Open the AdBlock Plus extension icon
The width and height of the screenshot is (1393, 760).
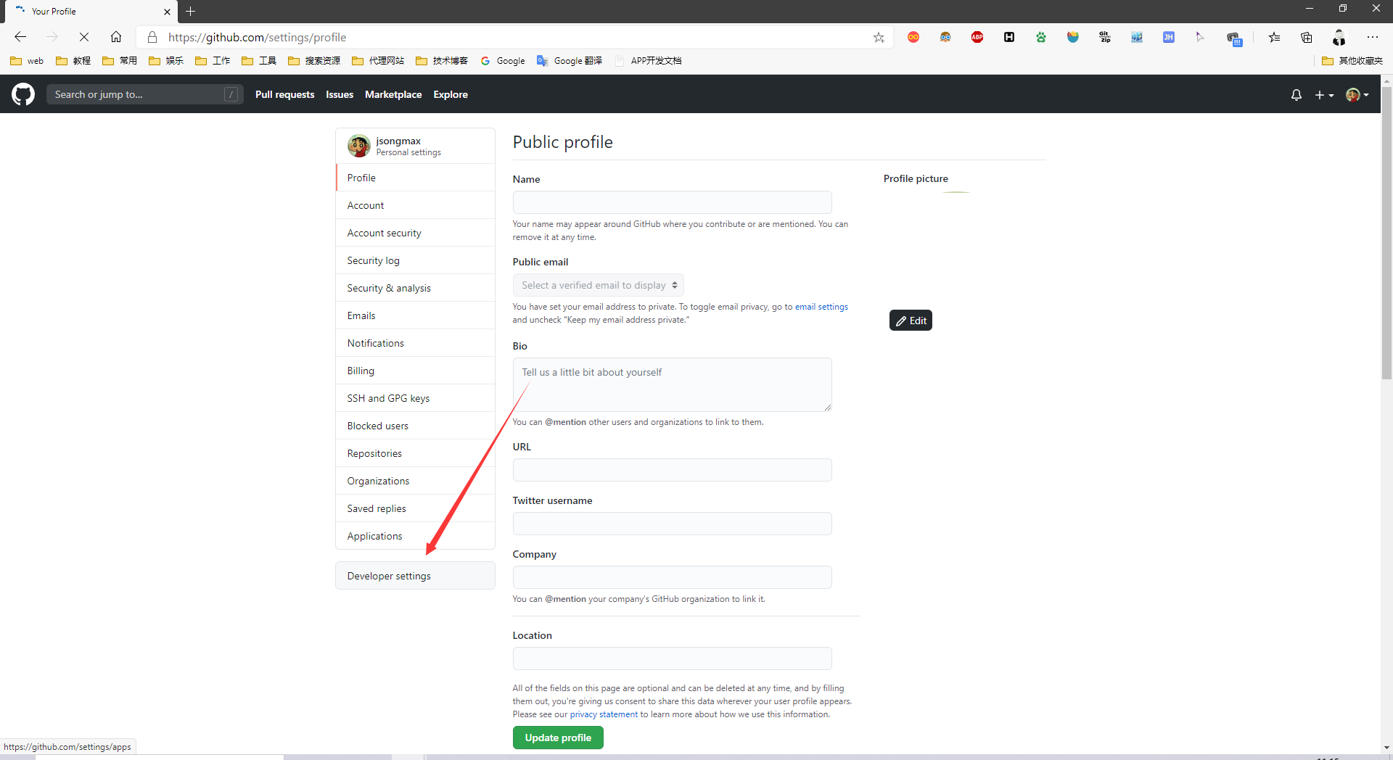(x=977, y=37)
